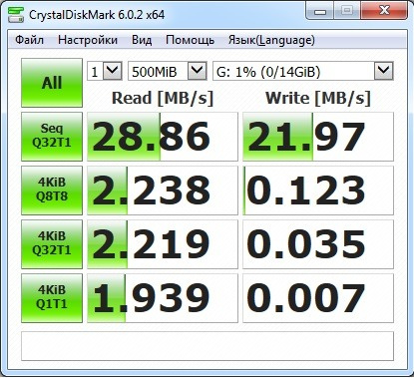
Task: Open the Файл menu
Action: click(29, 40)
